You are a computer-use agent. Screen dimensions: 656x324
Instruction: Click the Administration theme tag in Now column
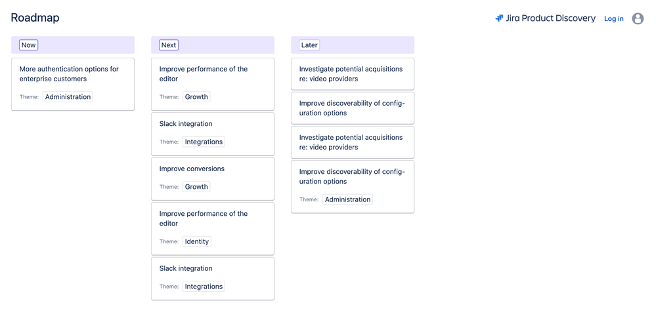pos(68,97)
